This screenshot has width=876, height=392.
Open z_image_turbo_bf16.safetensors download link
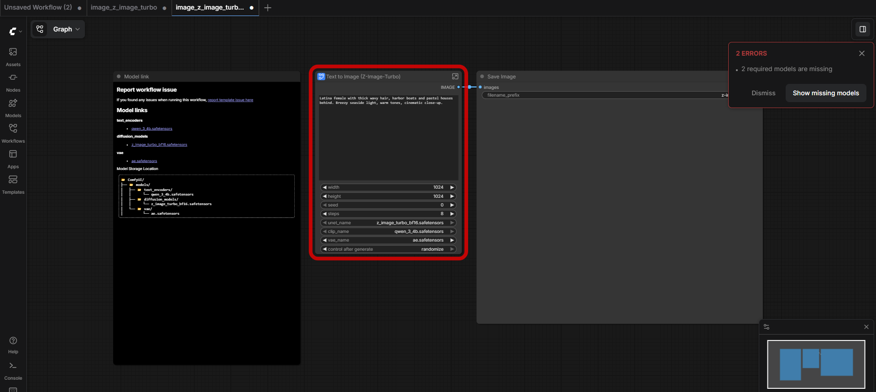[159, 144]
